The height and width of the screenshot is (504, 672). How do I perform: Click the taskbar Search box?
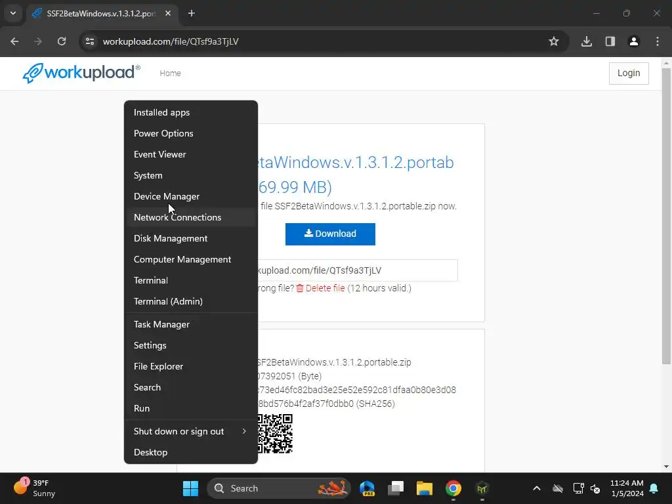(x=278, y=488)
